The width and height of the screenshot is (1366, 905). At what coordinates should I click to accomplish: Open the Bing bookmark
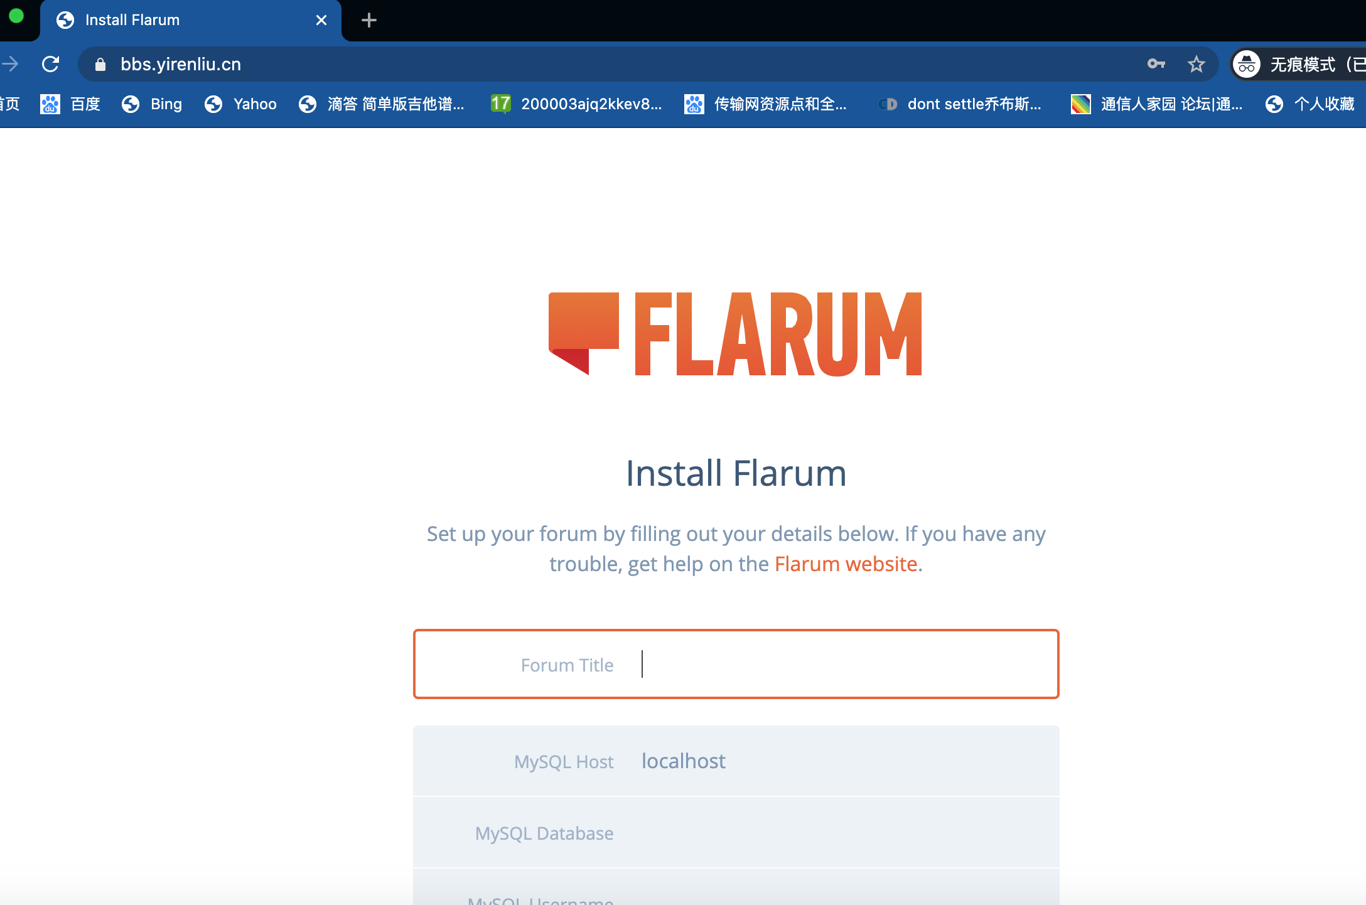coord(152,104)
